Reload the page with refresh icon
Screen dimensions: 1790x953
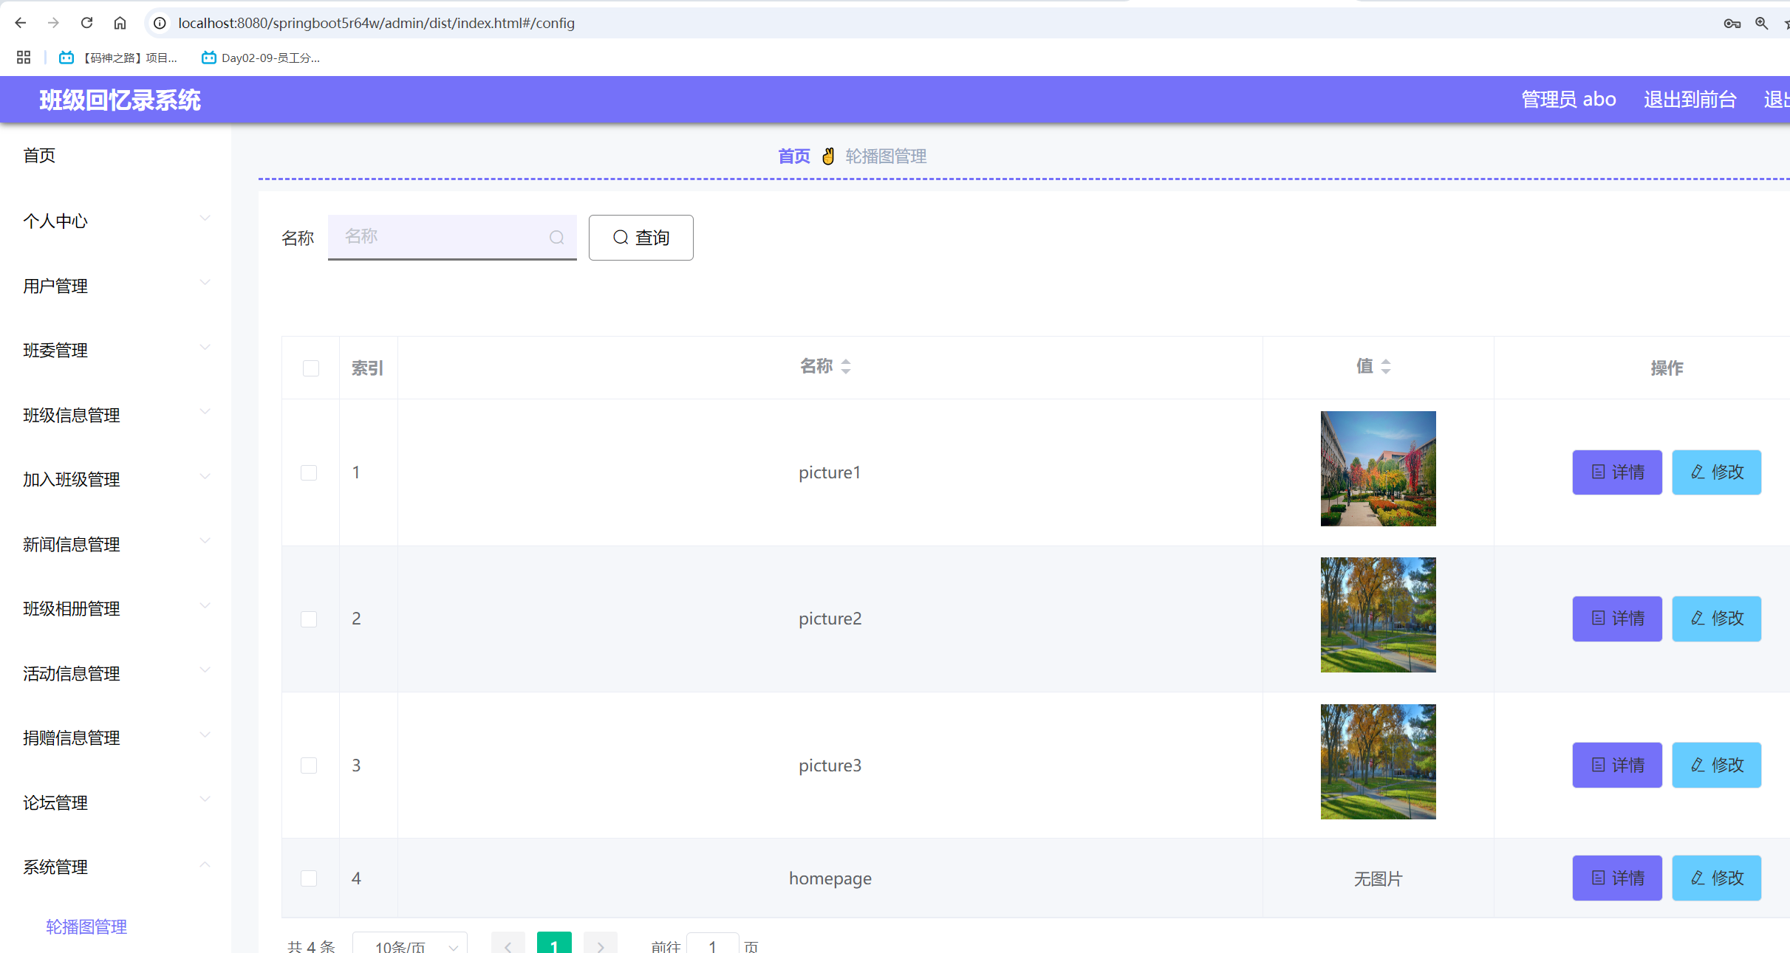86,23
